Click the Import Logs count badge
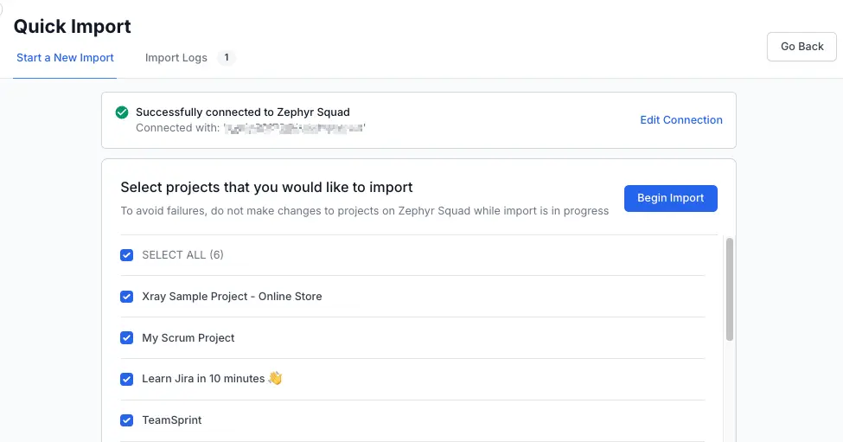Viewport: 843px width, 442px height. [x=227, y=58]
